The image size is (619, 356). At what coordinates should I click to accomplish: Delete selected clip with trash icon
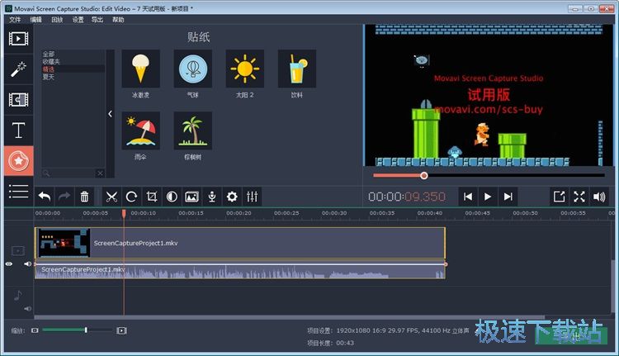pyautogui.click(x=84, y=197)
